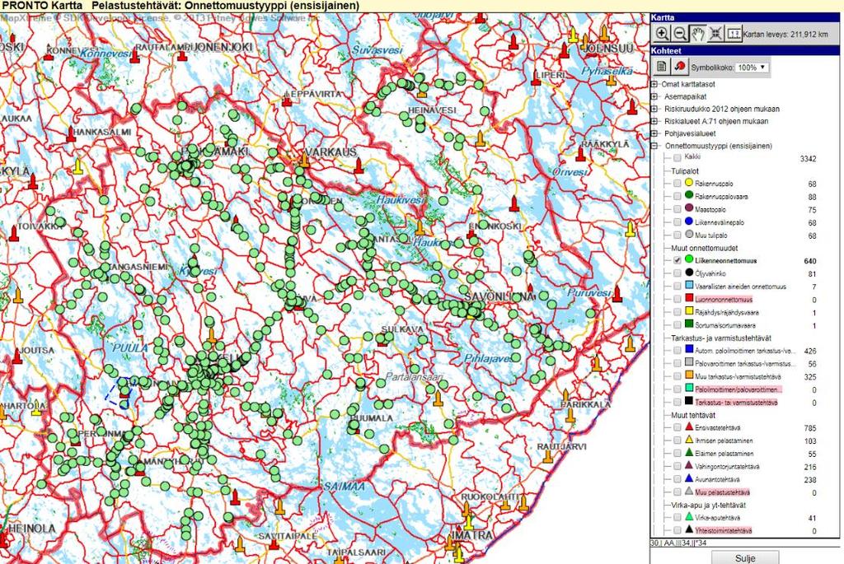
Task: Click the yellow Räjähdys/räjähdysvaara square symbol
Action: pos(689,311)
